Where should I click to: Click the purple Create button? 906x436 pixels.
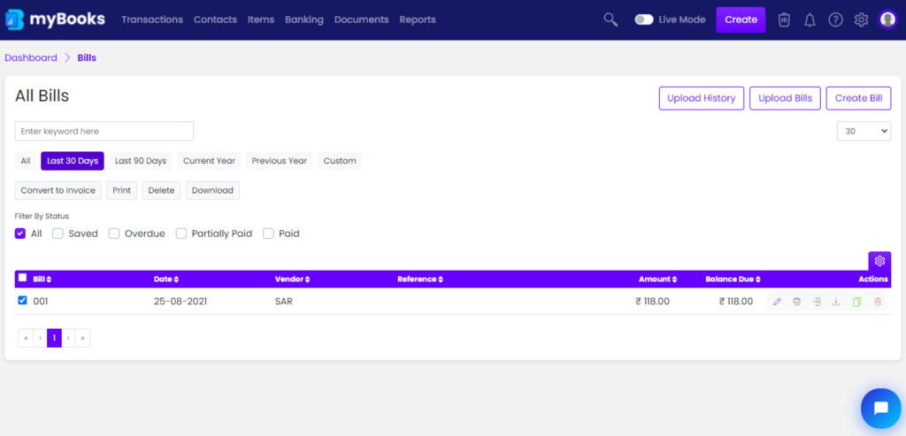[x=741, y=19]
